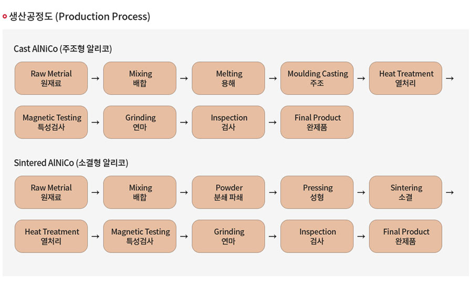Select Inspection box in Sintered process

pyautogui.click(x=317, y=236)
